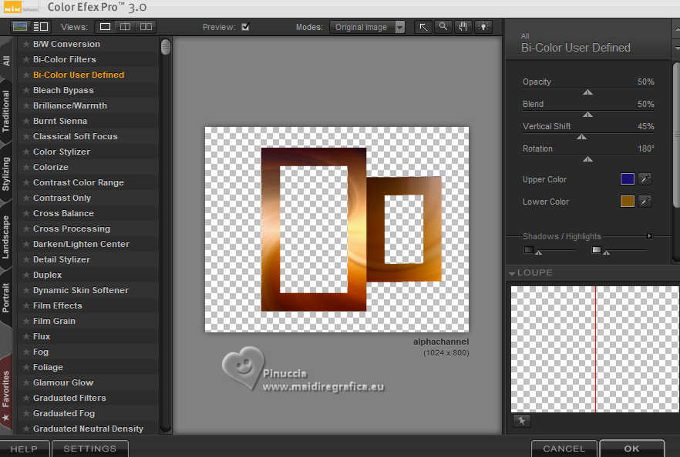Collapse the Loupe panel
Screen dimensions: 680x457
point(512,273)
